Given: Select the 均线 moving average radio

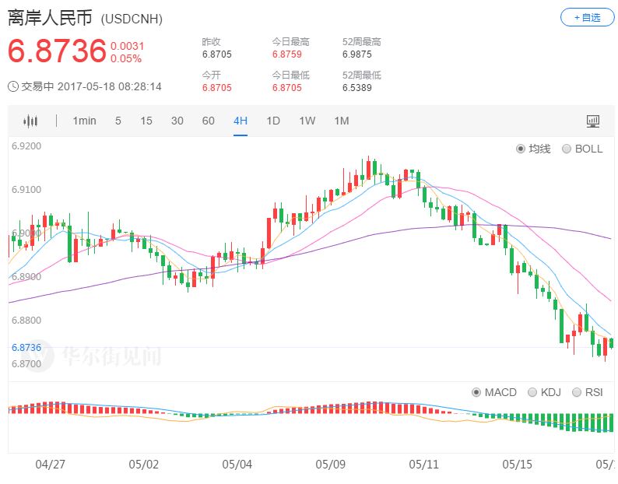Looking at the screenshot, I should click(x=521, y=149).
